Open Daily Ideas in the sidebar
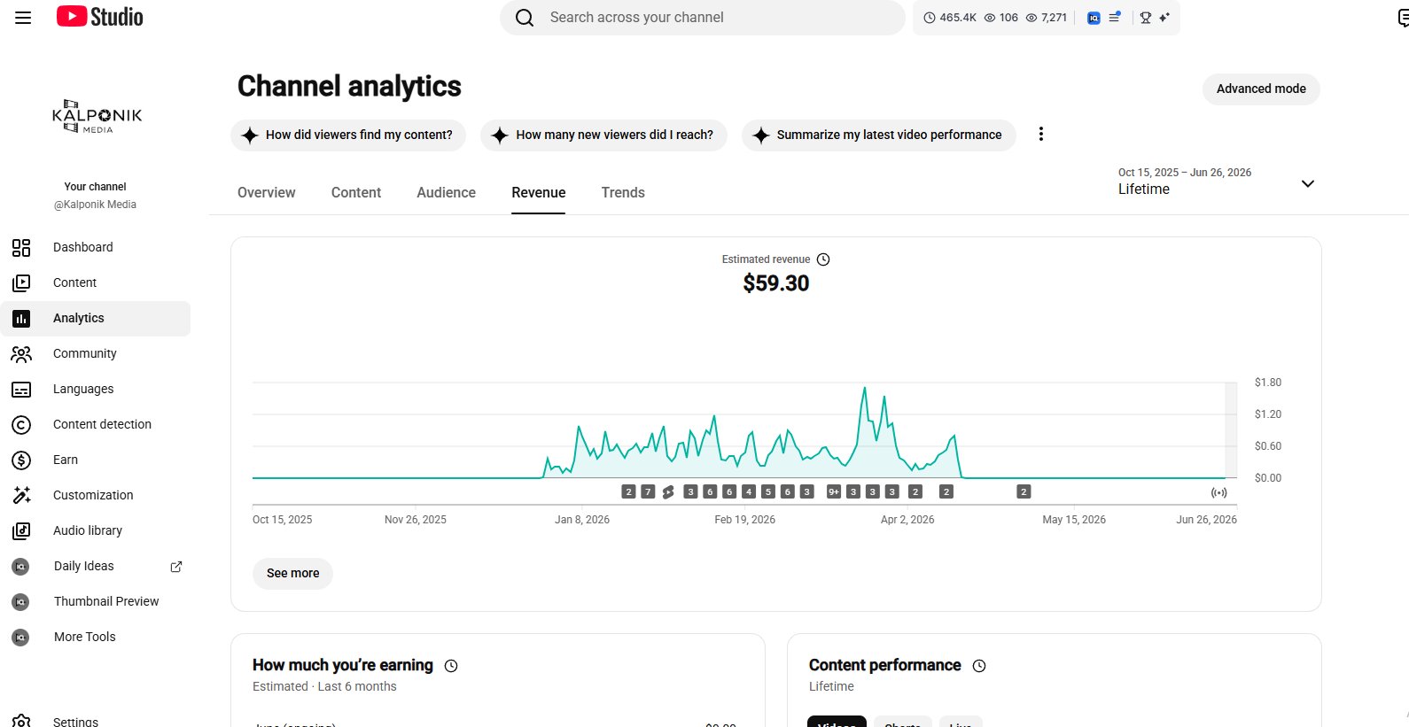 point(84,566)
